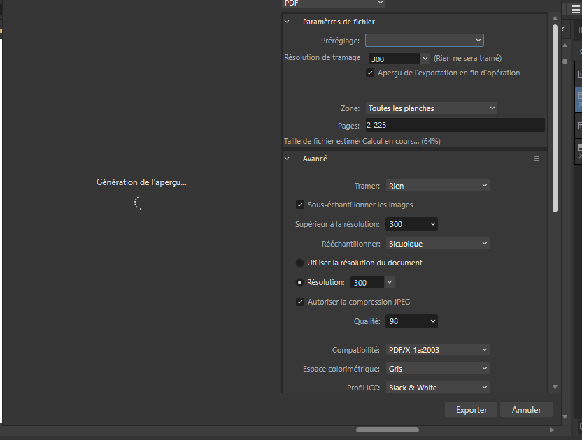Screen dimensions: 582x440
Task: Open the Rééchantillonner dropdown set to Bicubique
Action: (438, 244)
